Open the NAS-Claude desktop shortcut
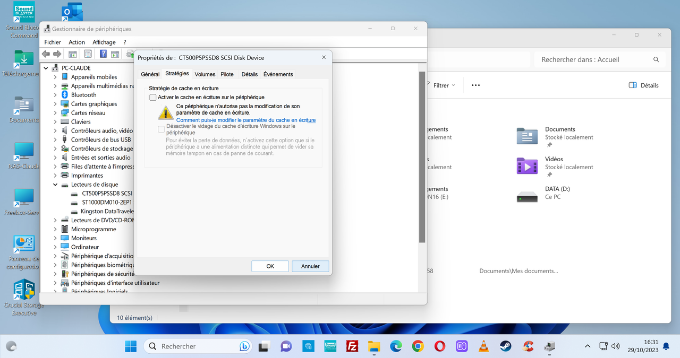 click(23, 156)
